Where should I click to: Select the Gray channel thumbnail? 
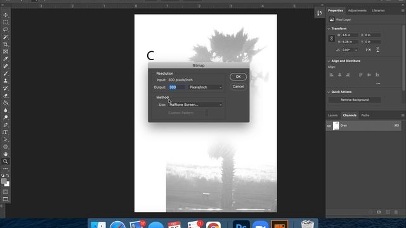pos(336,125)
